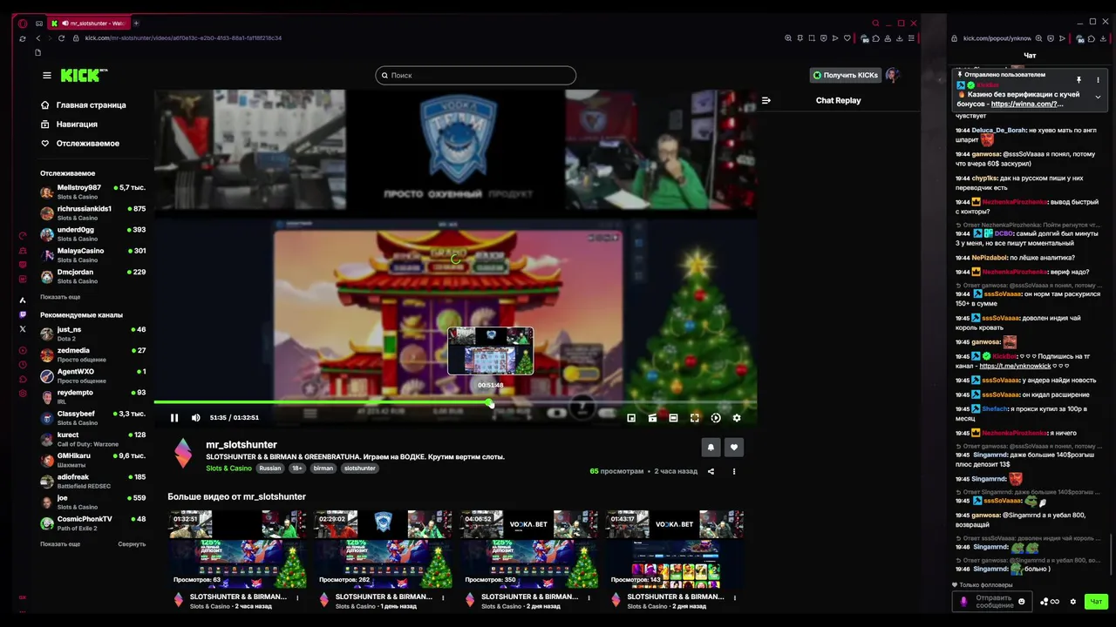Click the Получить KICKs button
The height and width of the screenshot is (627, 1116).
pyautogui.click(x=845, y=76)
